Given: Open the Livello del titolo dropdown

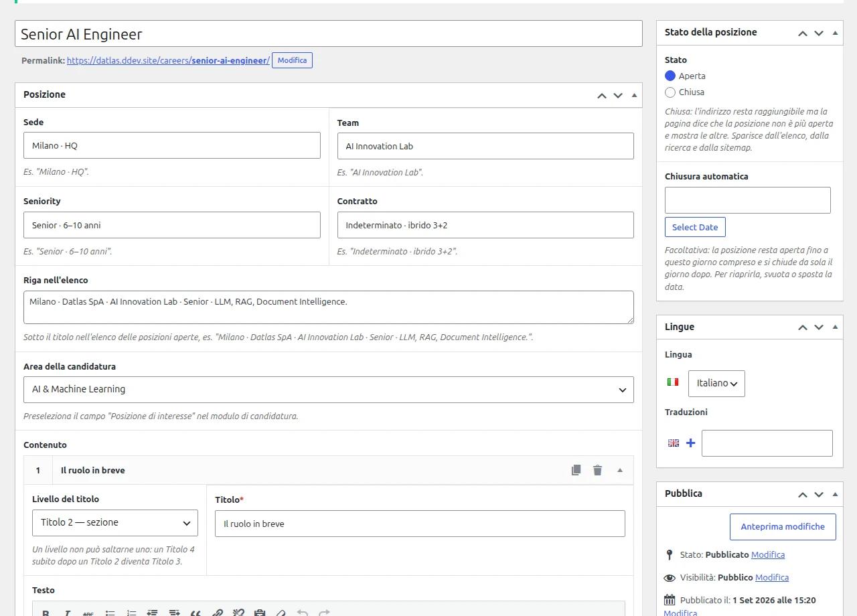Looking at the screenshot, I should [115, 523].
